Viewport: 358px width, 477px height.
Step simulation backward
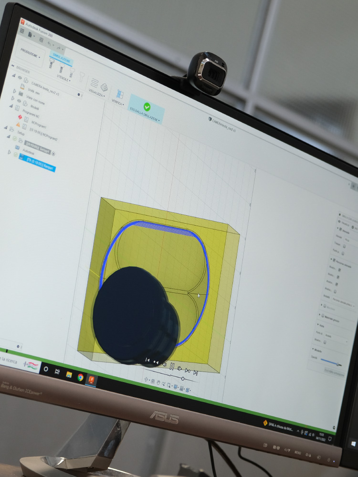point(164,364)
